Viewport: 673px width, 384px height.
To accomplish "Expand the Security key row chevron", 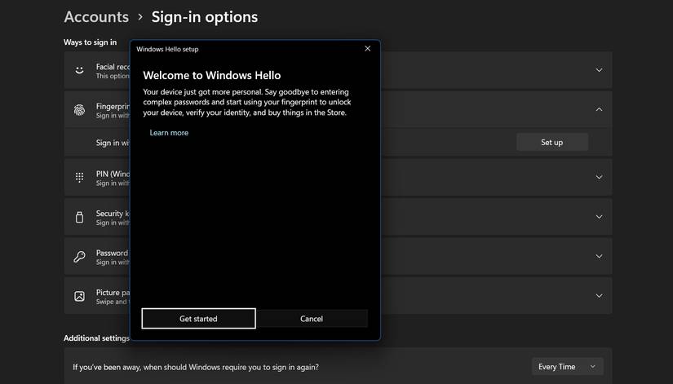I will coord(599,217).
